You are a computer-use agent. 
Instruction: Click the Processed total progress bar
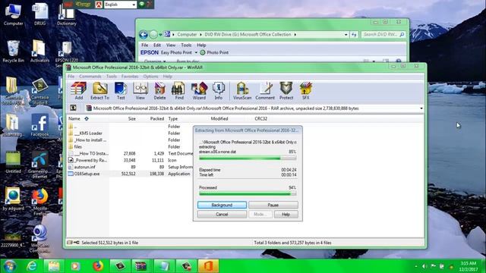248,194
